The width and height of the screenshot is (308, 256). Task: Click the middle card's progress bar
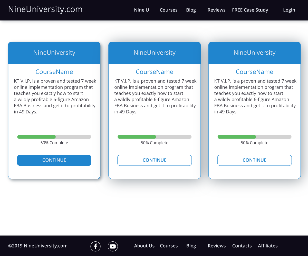click(x=155, y=137)
